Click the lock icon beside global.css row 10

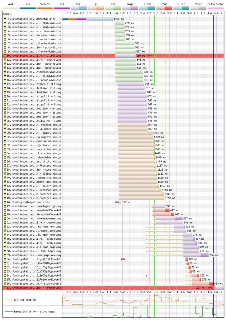click(x=5, y=56)
